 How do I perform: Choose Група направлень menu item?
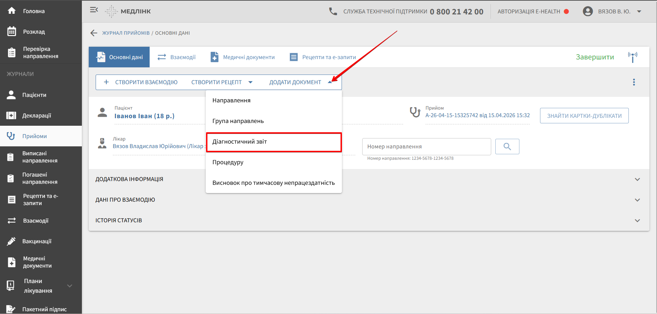[x=238, y=121]
